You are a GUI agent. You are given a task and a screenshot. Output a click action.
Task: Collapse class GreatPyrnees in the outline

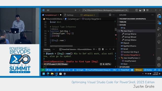click(119, 58)
